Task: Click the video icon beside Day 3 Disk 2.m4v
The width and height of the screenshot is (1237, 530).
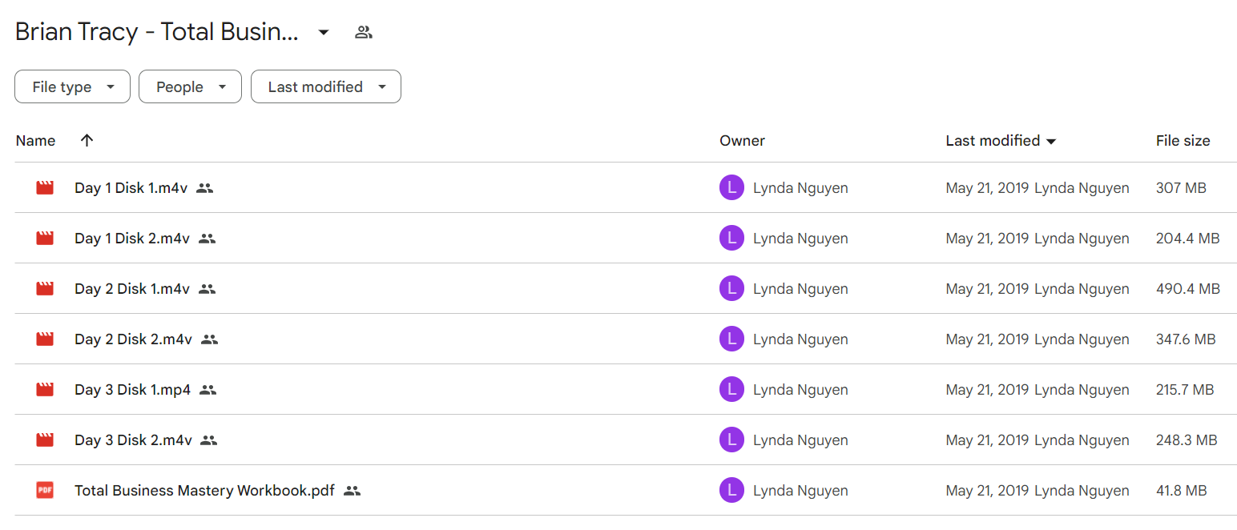Action: tap(45, 440)
